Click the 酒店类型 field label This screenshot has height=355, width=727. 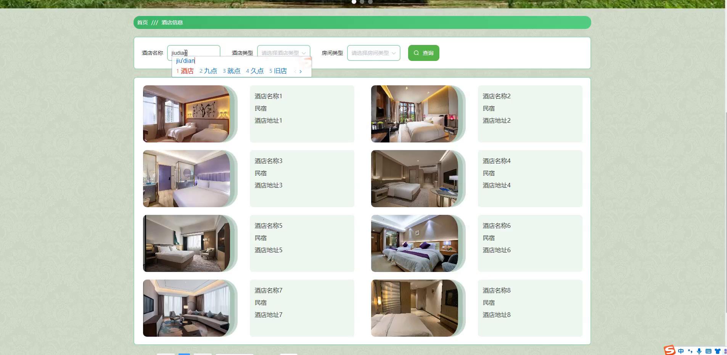[242, 53]
